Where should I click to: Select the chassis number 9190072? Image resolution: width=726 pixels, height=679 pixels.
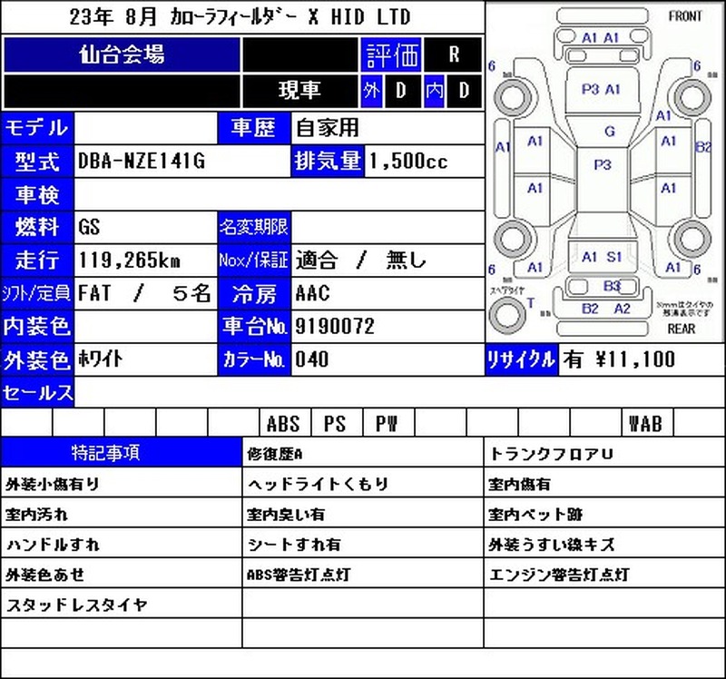coord(334,327)
